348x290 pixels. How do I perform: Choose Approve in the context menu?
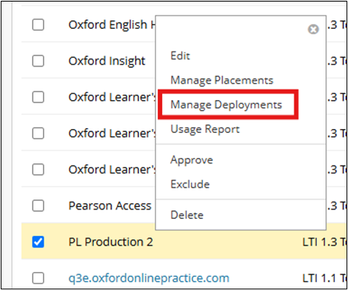point(192,160)
